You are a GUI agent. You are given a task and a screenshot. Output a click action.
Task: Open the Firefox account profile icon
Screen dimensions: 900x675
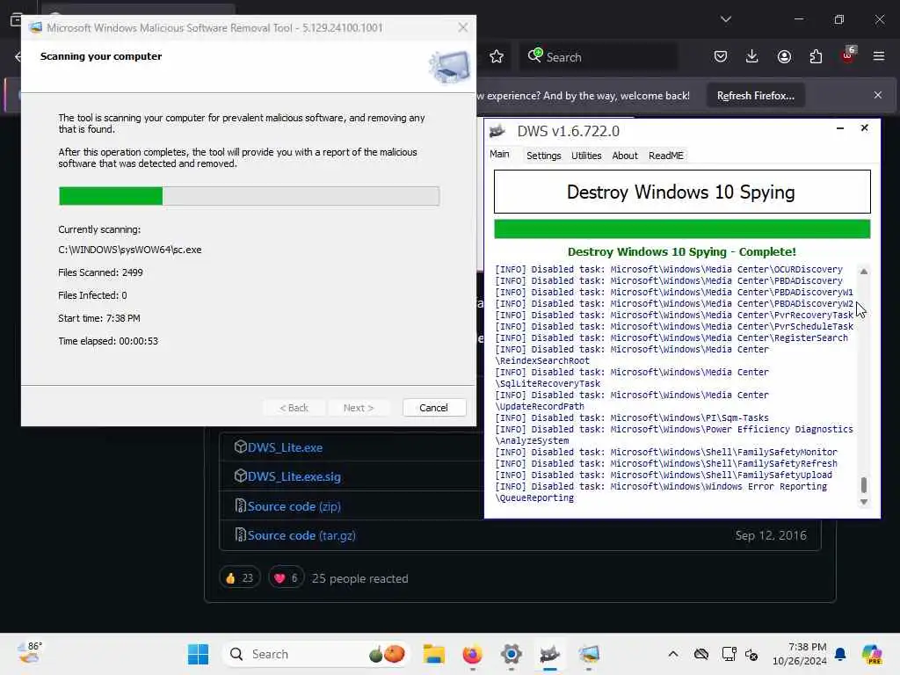[x=784, y=56]
